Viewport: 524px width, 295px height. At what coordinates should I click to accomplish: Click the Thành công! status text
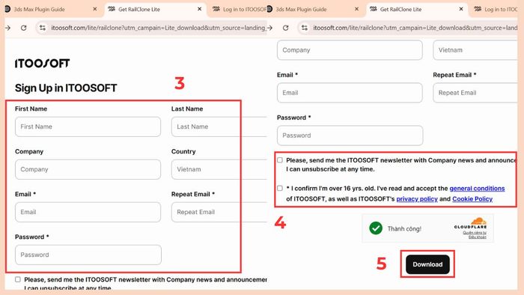click(404, 229)
